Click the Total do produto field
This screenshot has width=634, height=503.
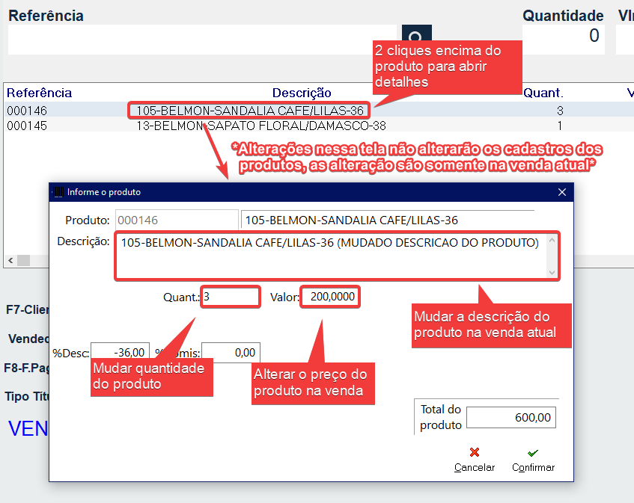pyautogui.click(x=510, y=418)
